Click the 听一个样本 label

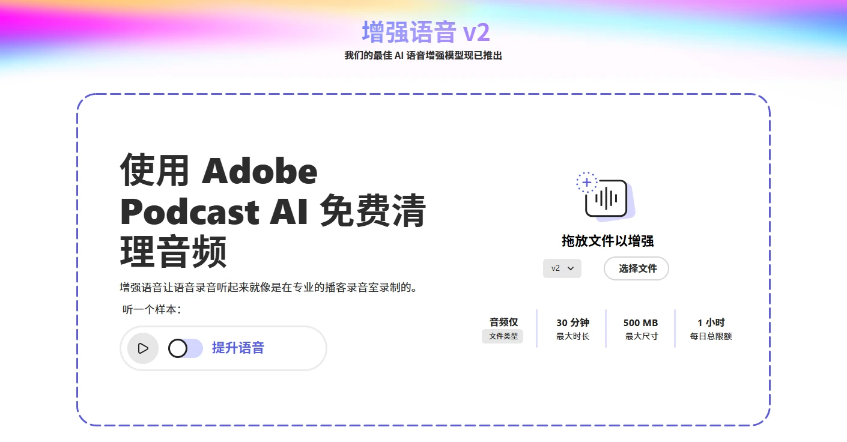tap(151, 310)
